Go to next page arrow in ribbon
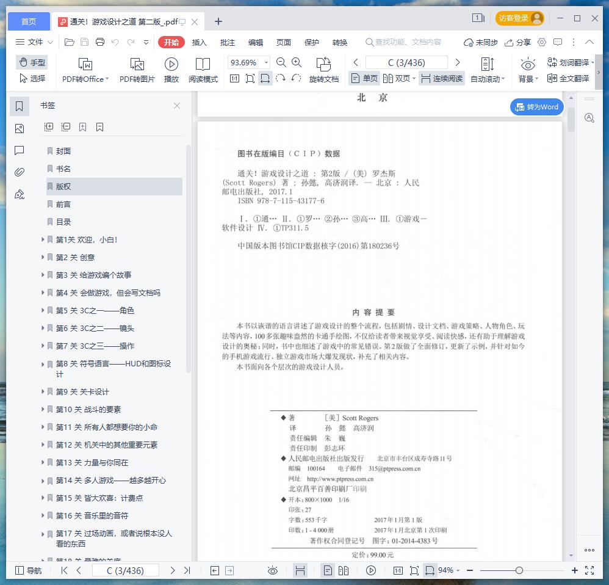Screen dimensions: 609x585 [458, 62]
